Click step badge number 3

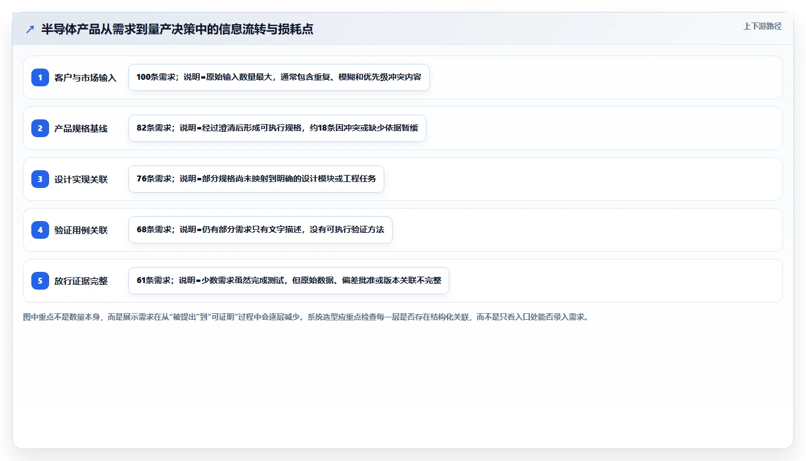(40, 179)
